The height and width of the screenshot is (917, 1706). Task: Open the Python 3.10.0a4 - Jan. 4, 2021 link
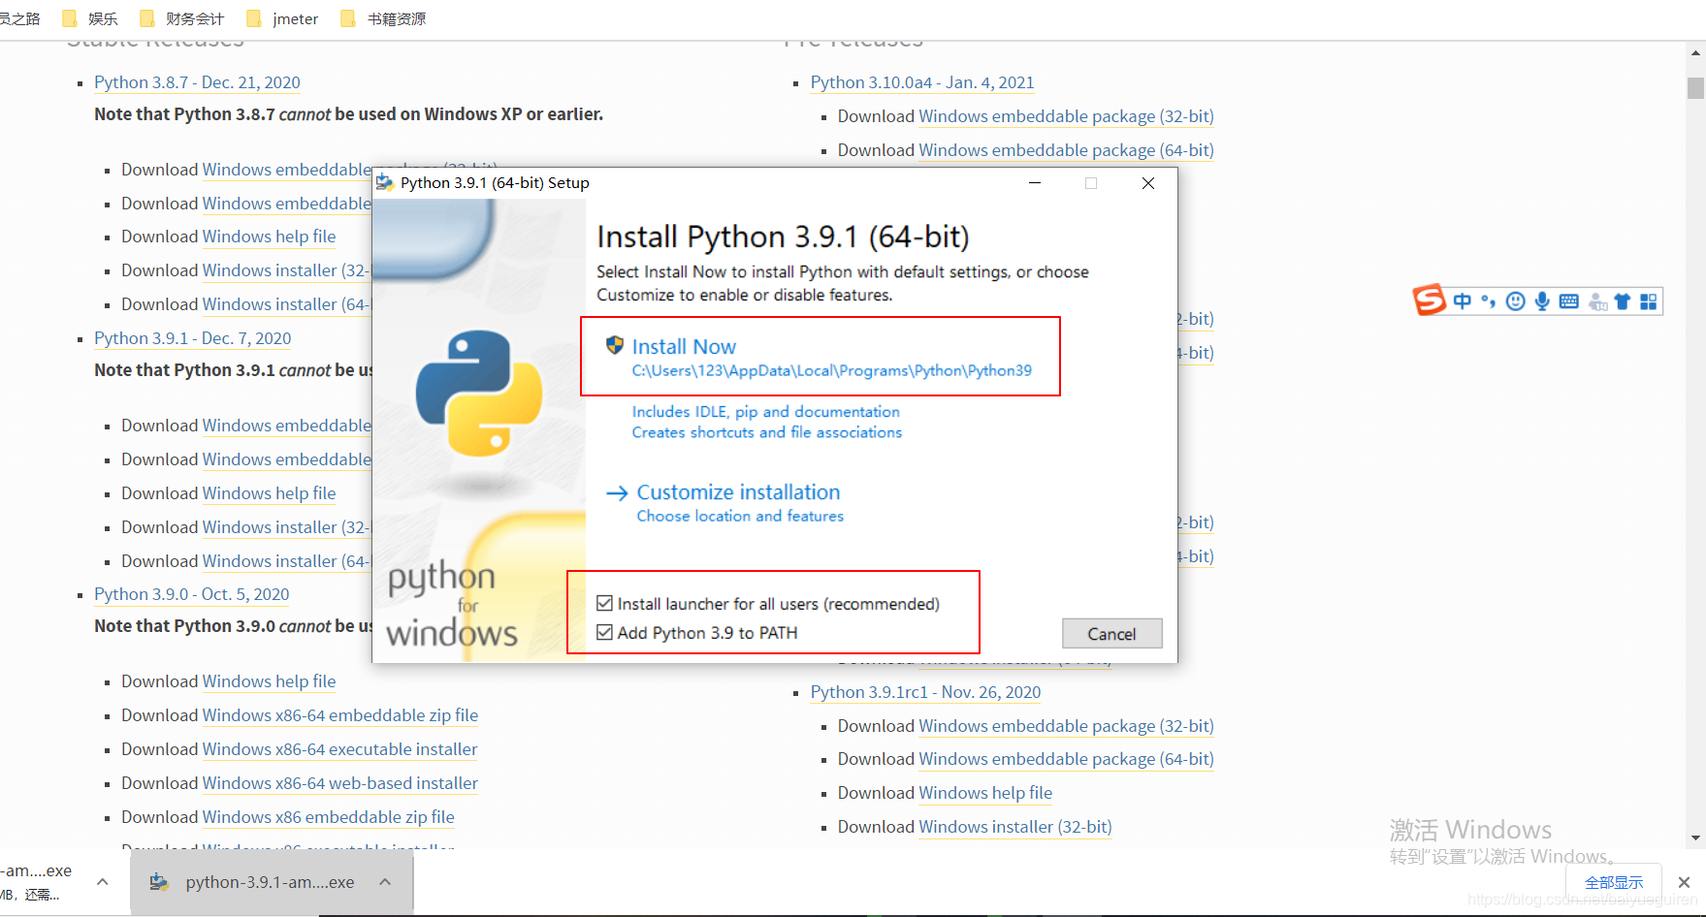pyautogui.click(x=922, y=82)
